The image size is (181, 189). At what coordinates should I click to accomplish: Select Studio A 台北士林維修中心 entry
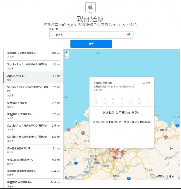(34, 139)
